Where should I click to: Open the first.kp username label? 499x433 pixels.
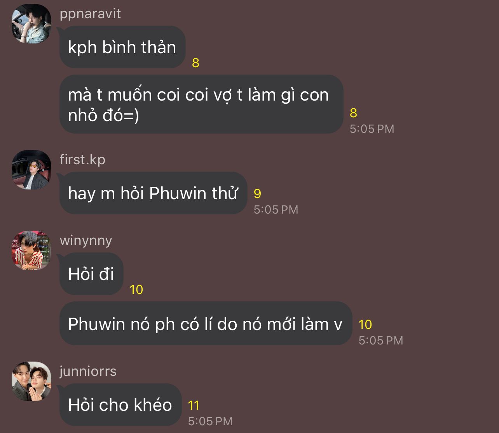[x=82, y=160]
